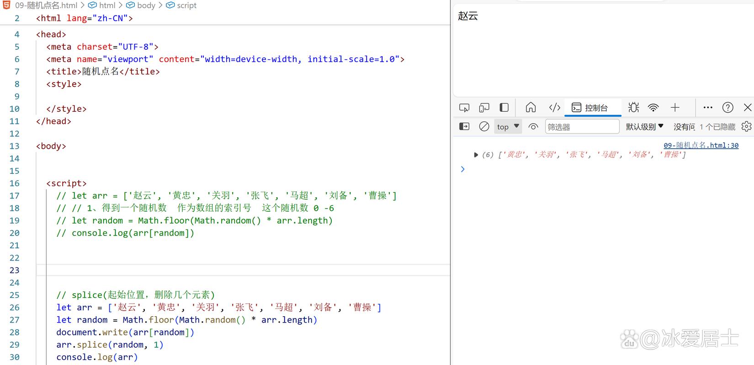Click the script breadcrumb segment
This screenshot has width=754, height=365.
click(x=181, y=5)
